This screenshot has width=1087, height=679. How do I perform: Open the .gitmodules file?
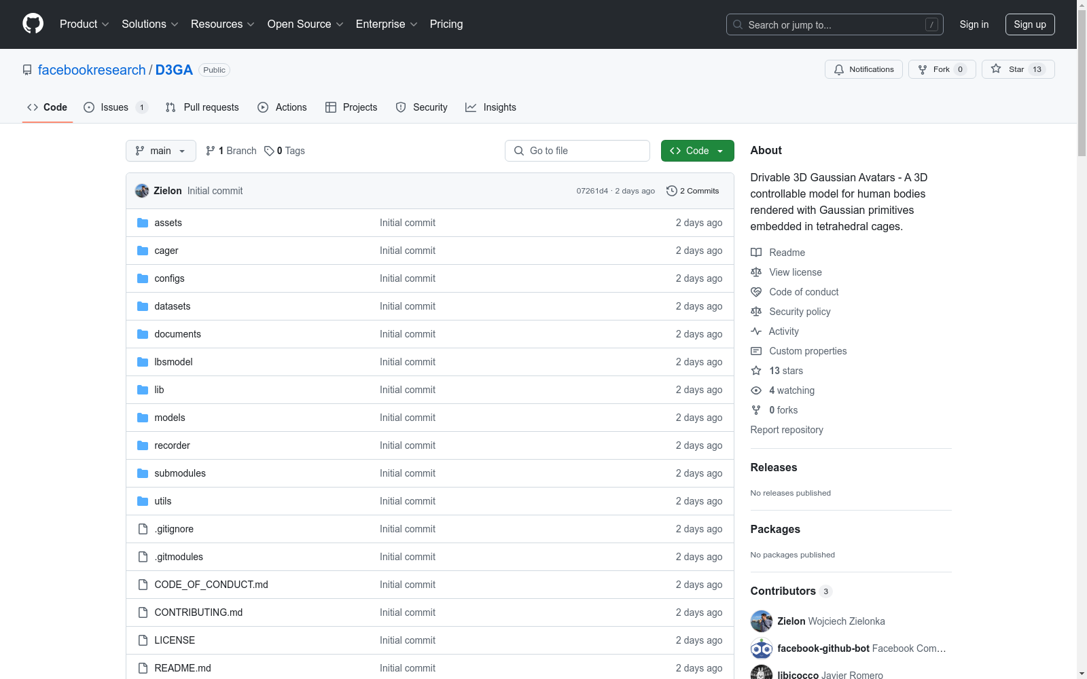coord(179,557)
